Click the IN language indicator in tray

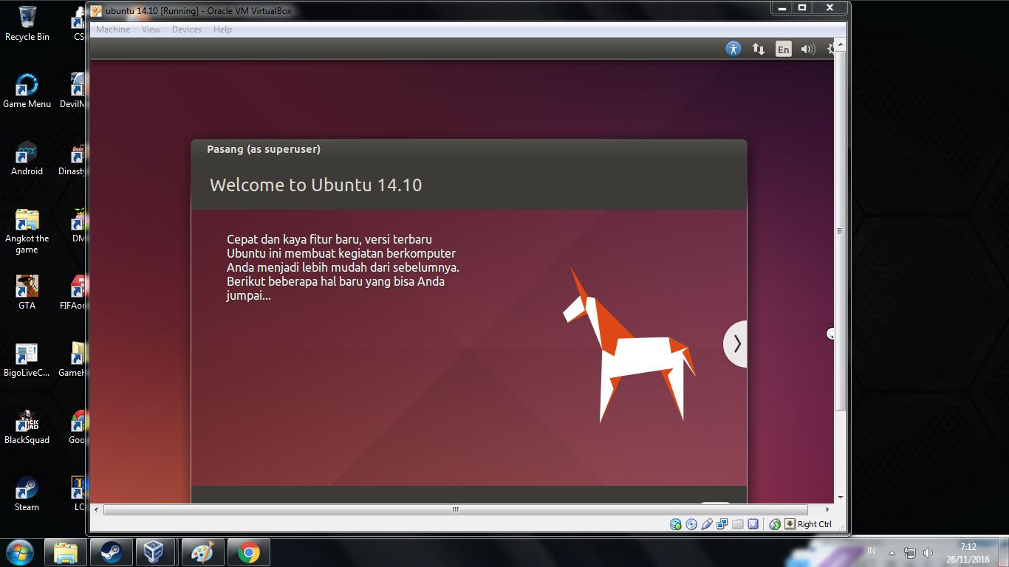872,551
